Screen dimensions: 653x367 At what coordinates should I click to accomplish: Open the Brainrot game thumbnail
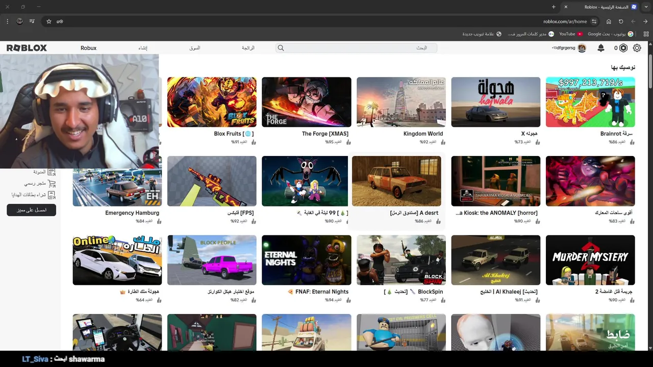click(590, 102)
